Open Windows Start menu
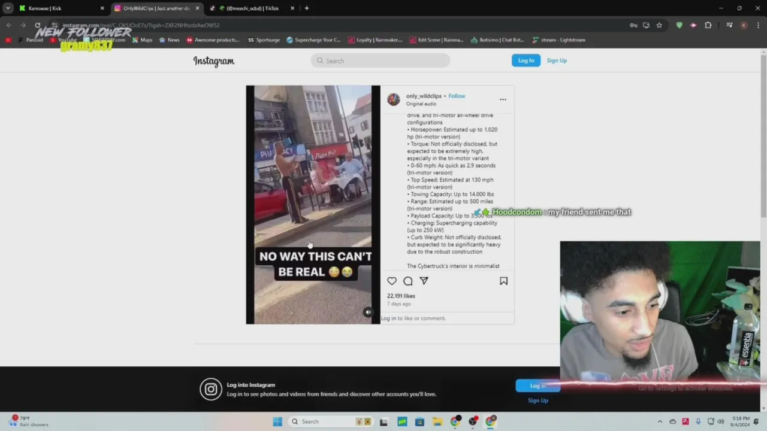 pyautogui.click(x=277, y=421)
